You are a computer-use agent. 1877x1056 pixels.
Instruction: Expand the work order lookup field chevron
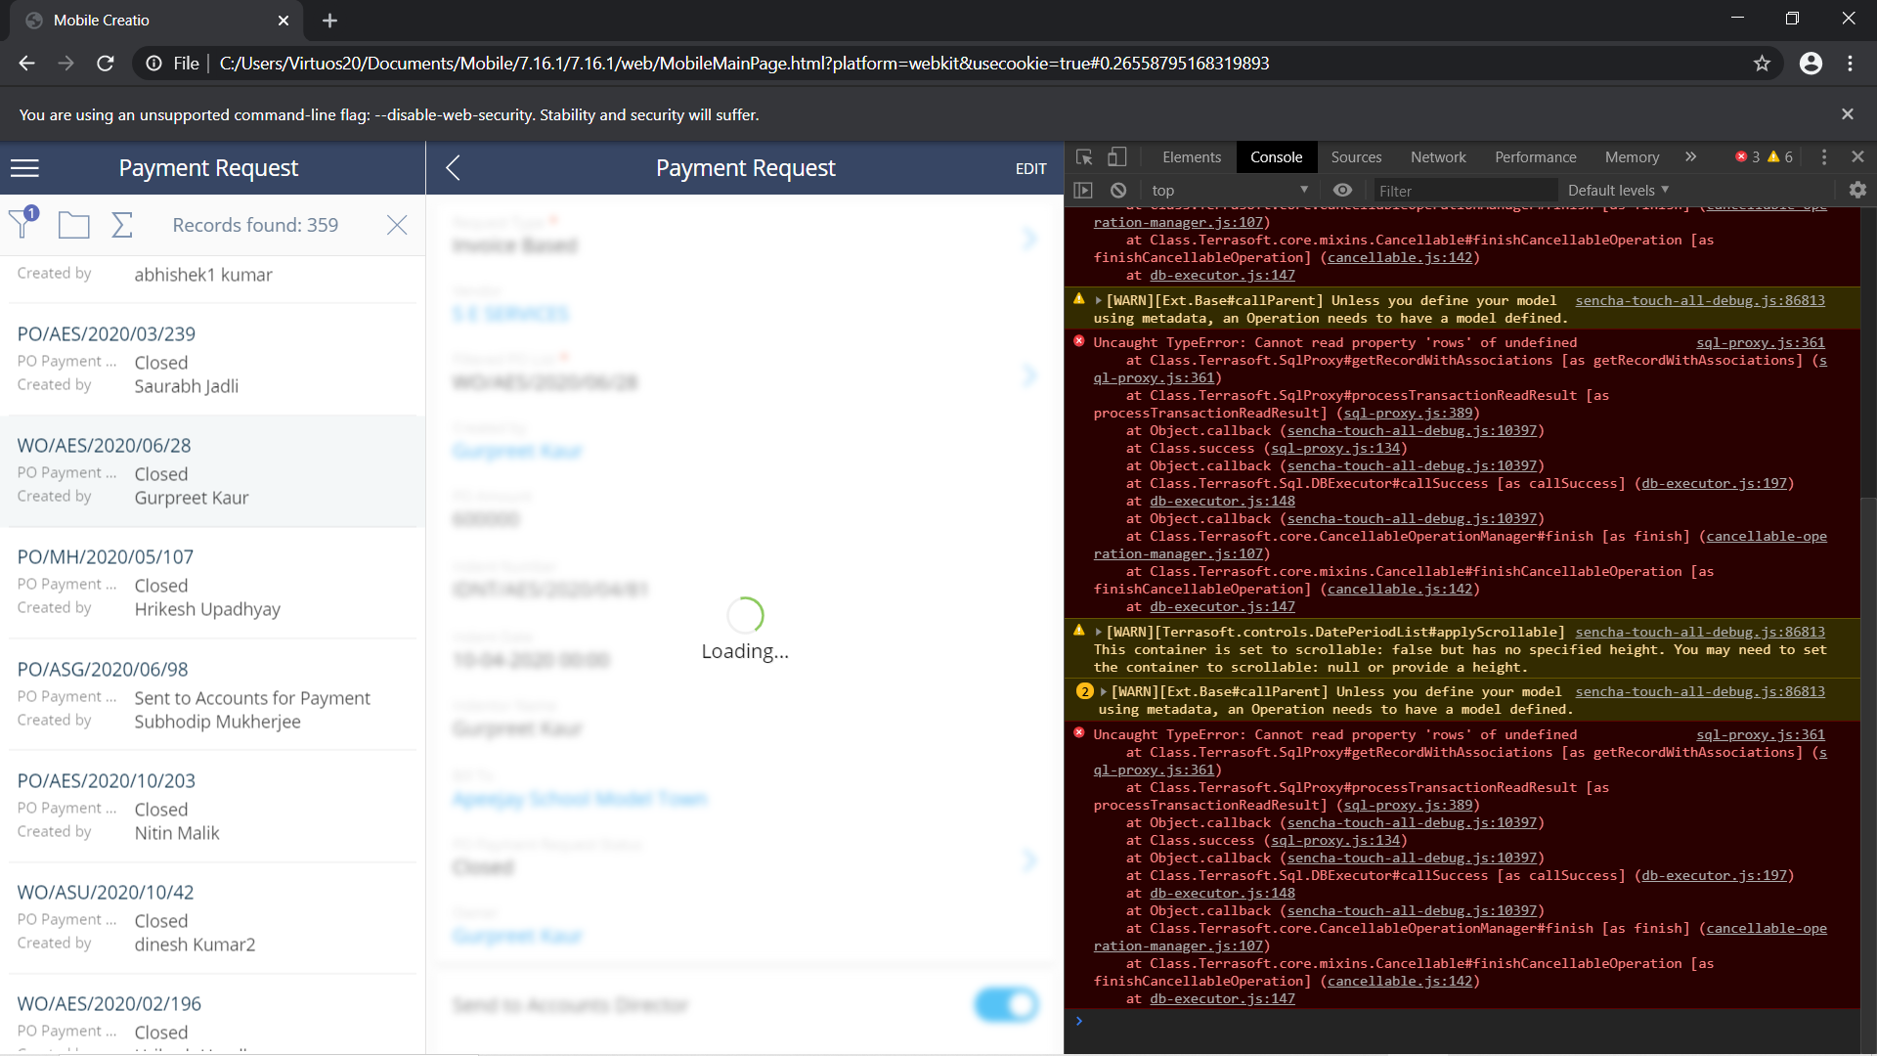coord(1029,375)
